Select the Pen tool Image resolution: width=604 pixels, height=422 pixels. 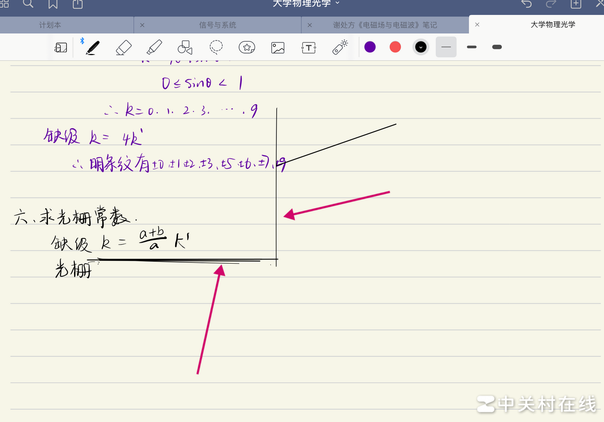(x=93, y=47)
